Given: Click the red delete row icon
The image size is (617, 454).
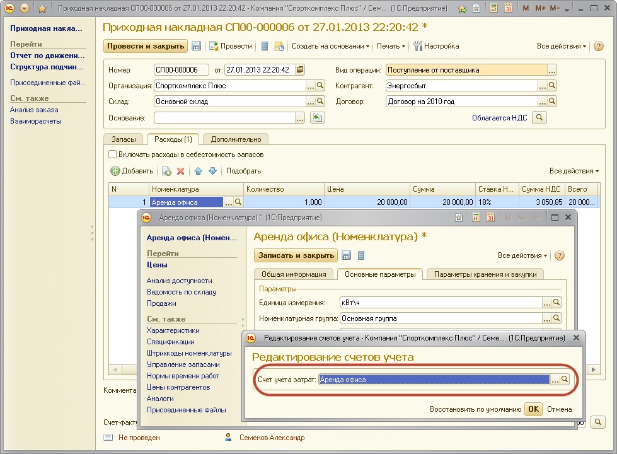Looking at the screenshot, I should (180, 171).
